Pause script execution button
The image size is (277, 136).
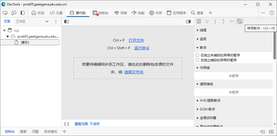(x=199, y=21)
